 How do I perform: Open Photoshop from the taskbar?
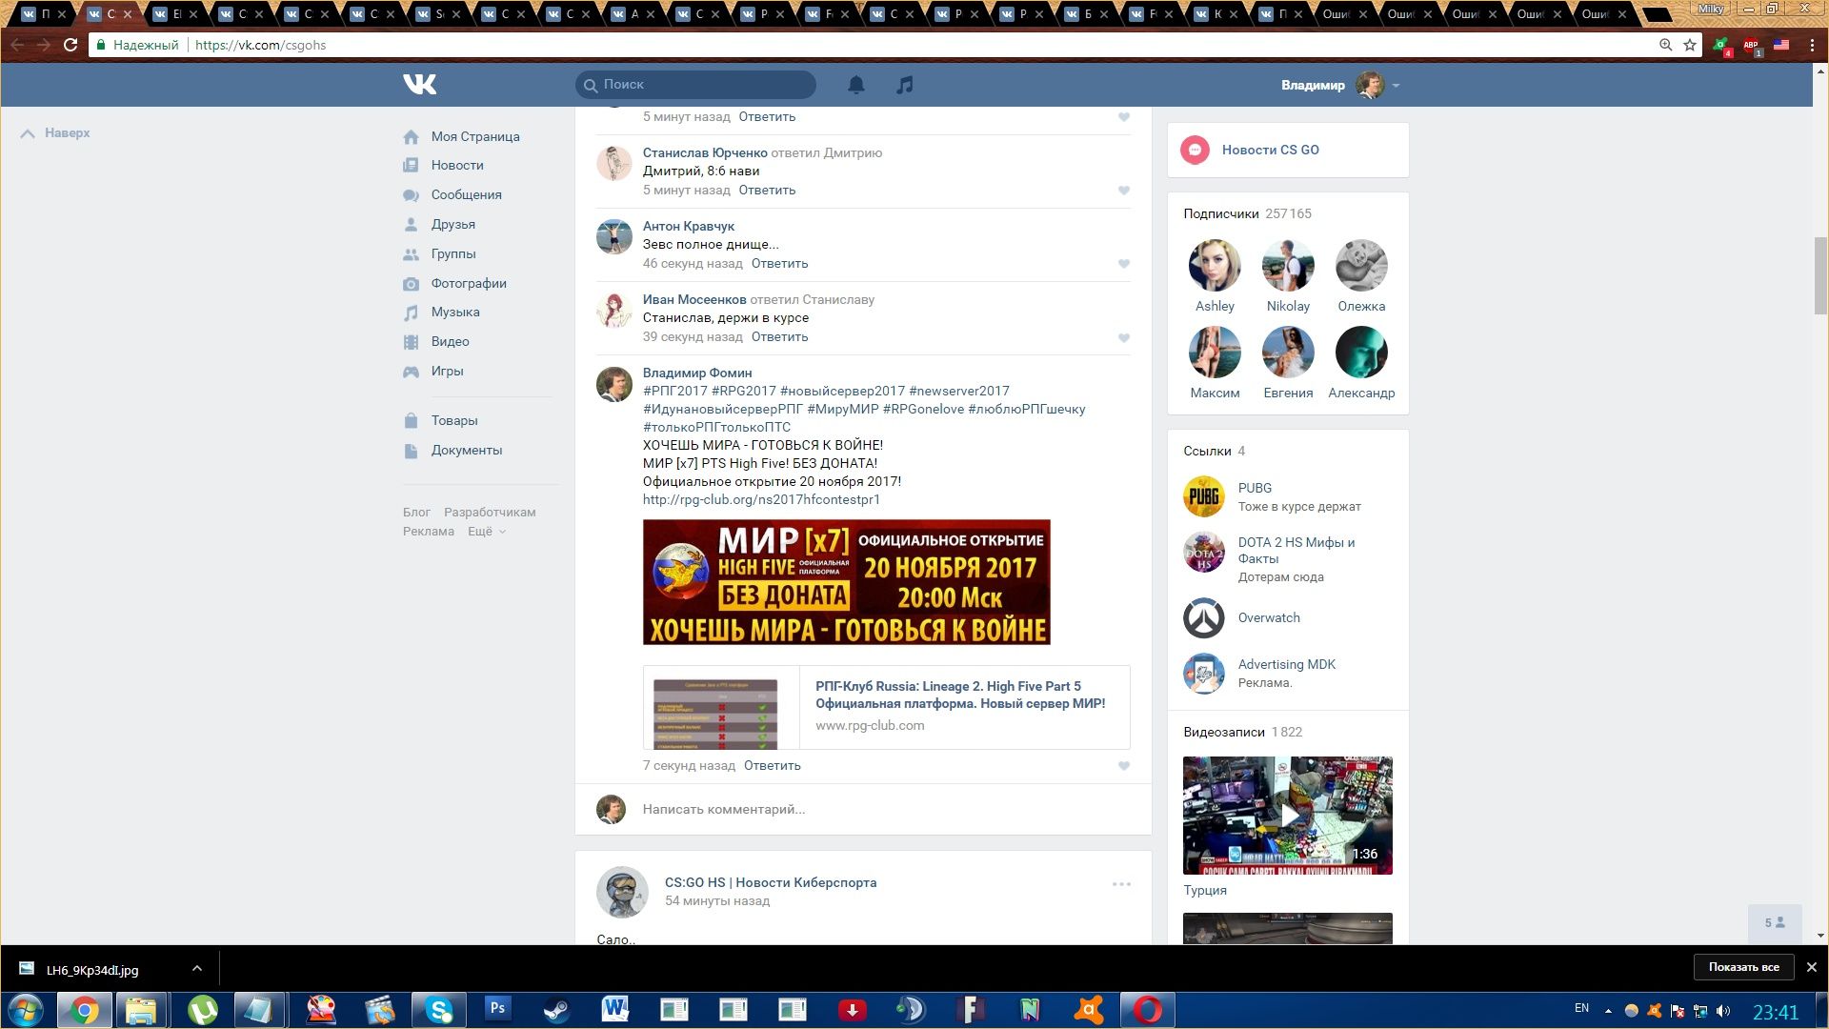pos(497,1010)
